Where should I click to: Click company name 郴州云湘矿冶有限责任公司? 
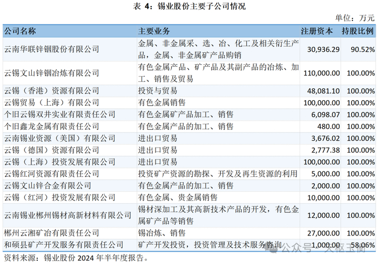pyautogui.click(x=52, y=233)
